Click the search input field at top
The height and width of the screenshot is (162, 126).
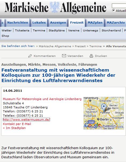[x=119, y=6]
